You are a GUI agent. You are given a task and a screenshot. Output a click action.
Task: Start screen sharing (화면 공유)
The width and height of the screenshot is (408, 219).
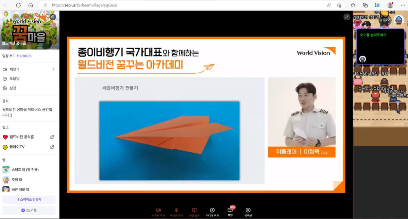tap(194, 212)
